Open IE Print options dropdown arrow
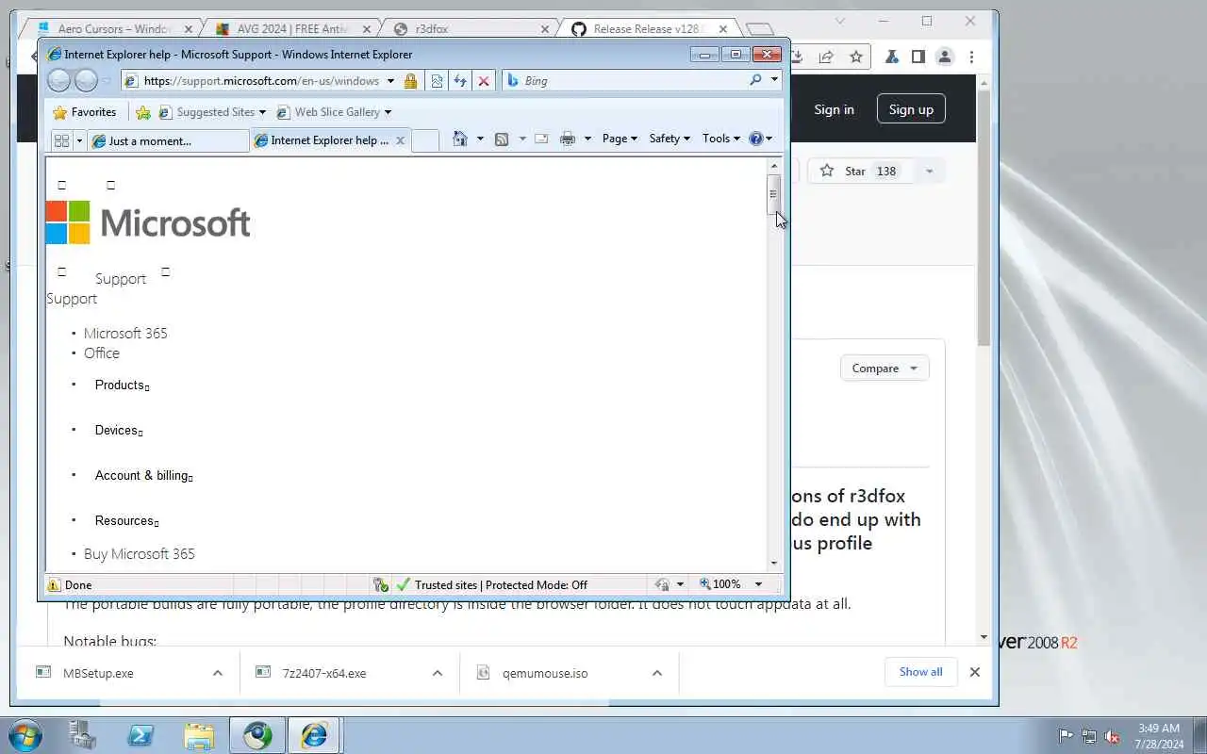 pos(587,139)
